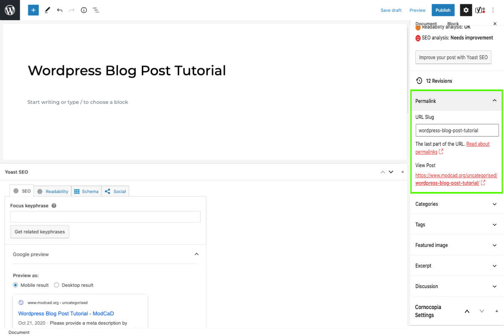Move Yoast SEO panel up

[x=382, y=172]
